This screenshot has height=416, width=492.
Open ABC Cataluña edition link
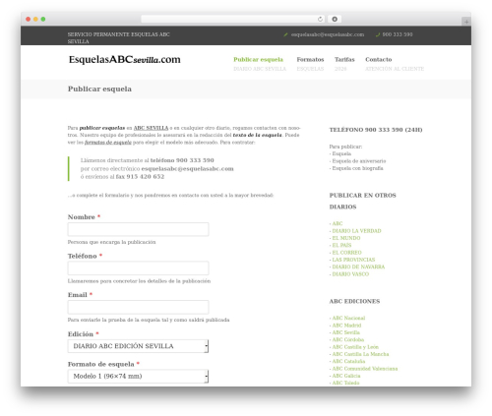(x=348, y=361)
